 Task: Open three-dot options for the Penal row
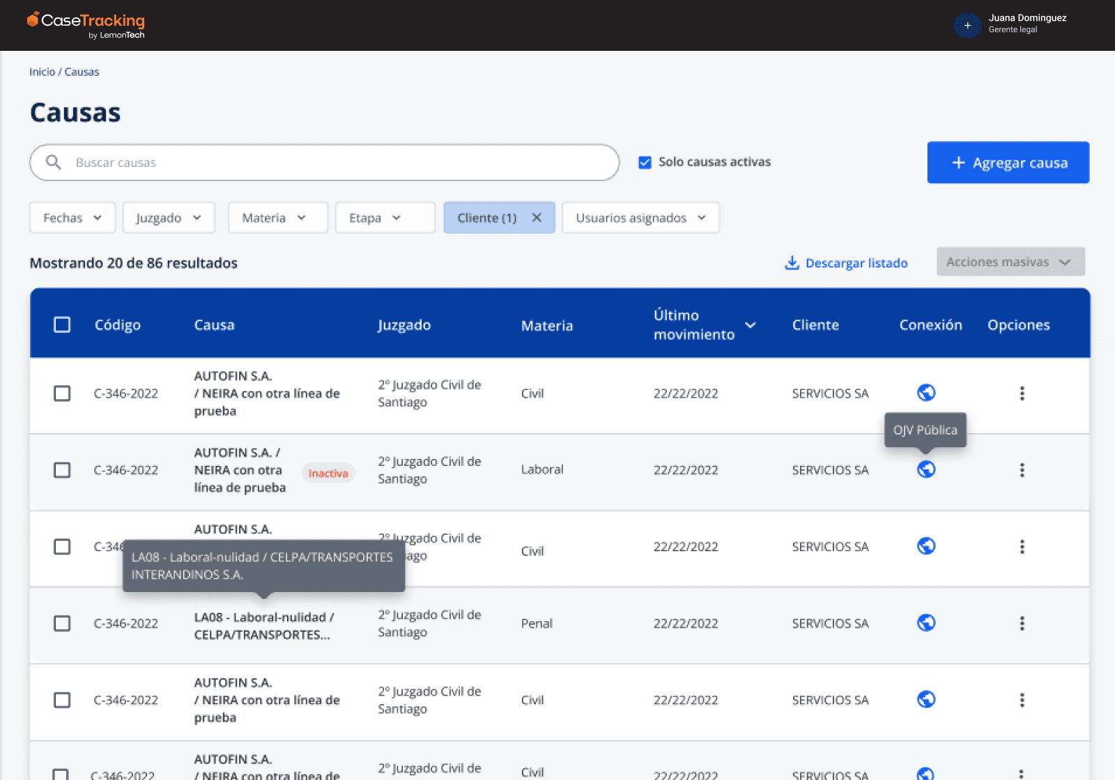point(1022,623)
